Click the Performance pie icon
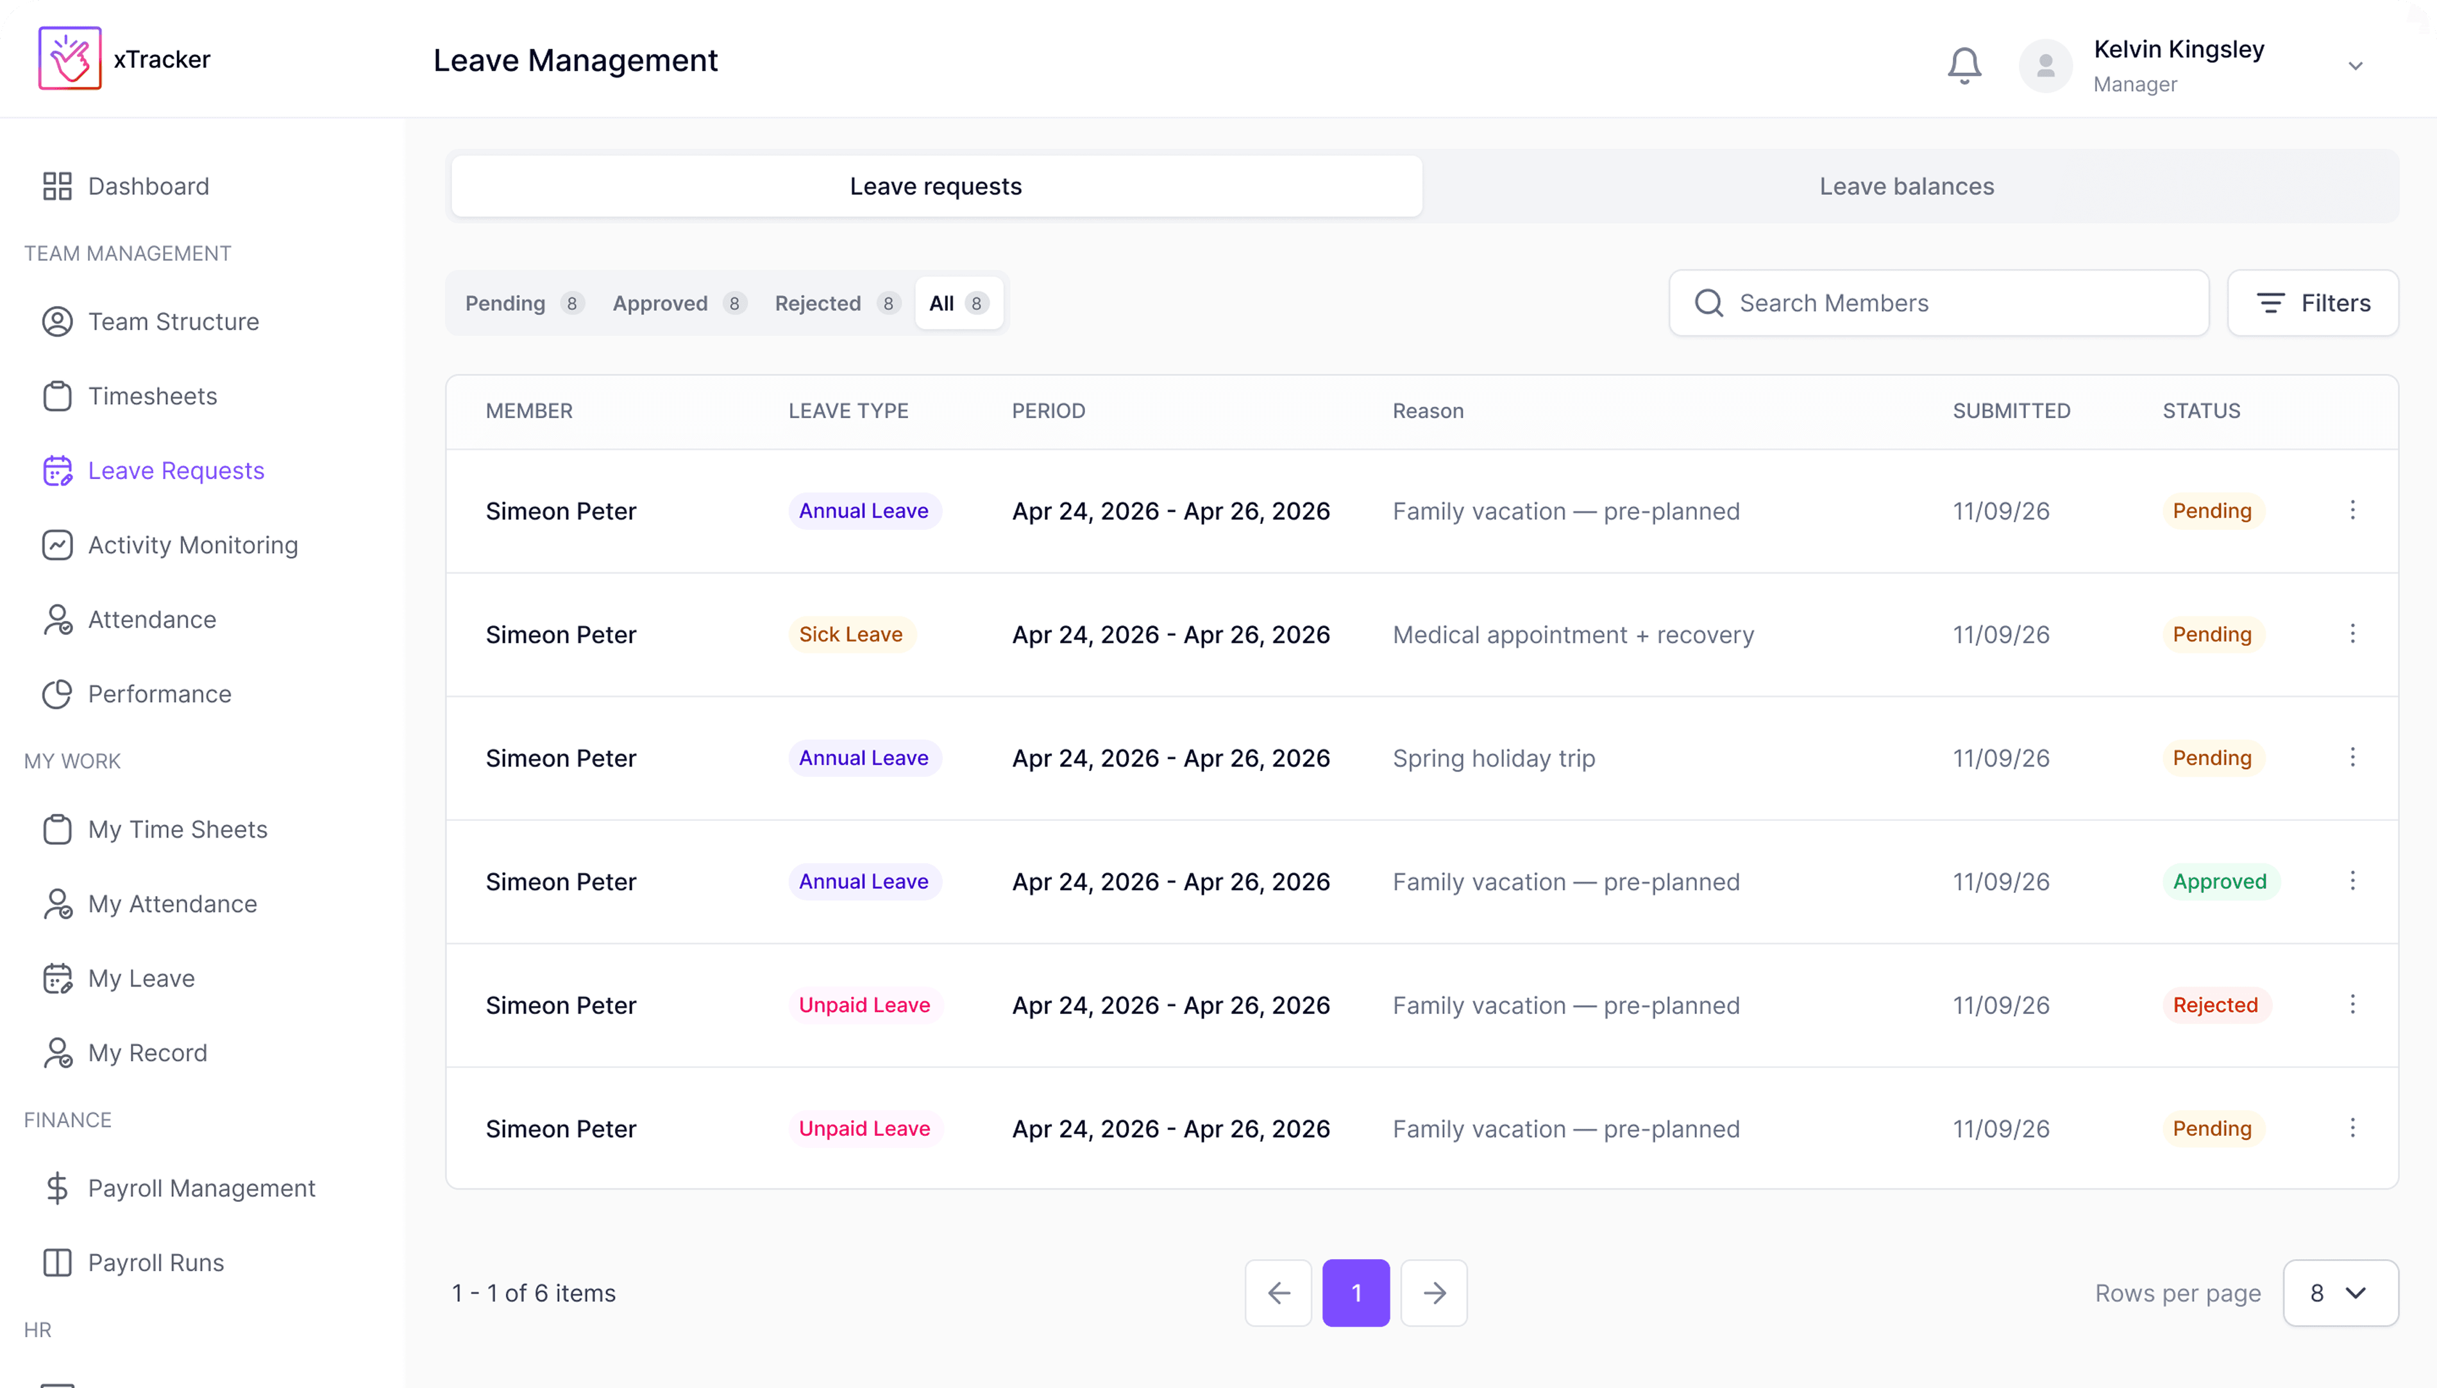Image resolution: width=2437 pixels, height=1388 pixels. (x=57, y=694)
